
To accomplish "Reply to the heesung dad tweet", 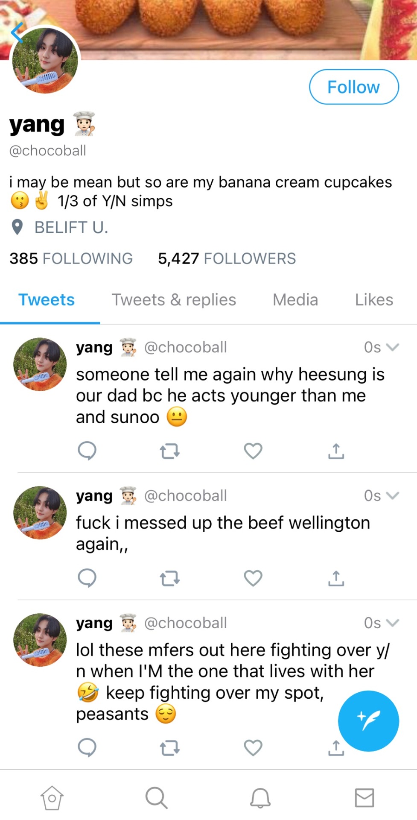I will (x=87, y=451).
